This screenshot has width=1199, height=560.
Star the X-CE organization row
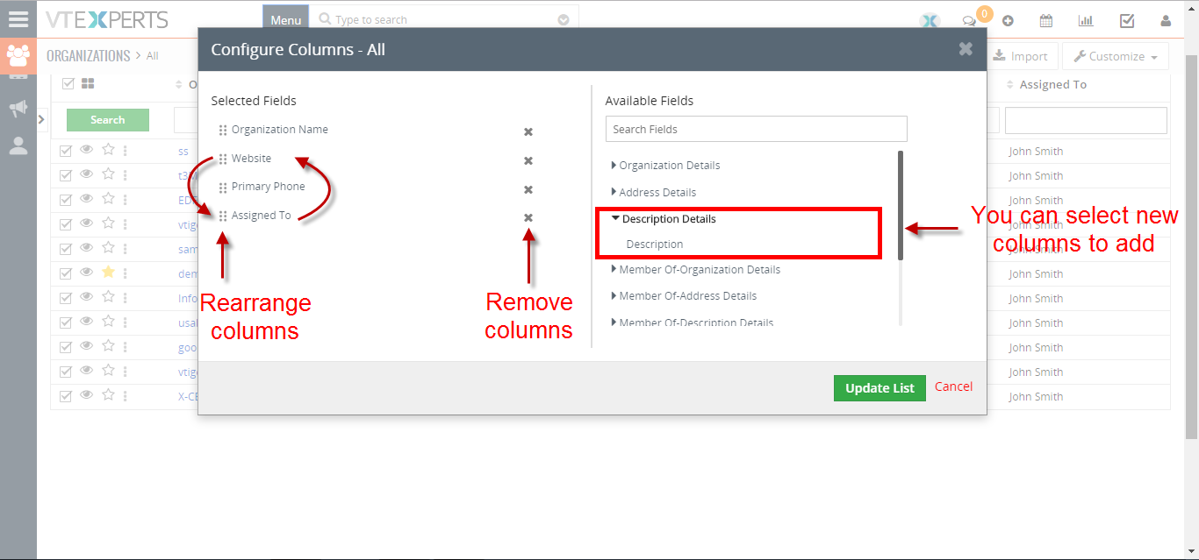pyautogui.click(x=108, y=395)
